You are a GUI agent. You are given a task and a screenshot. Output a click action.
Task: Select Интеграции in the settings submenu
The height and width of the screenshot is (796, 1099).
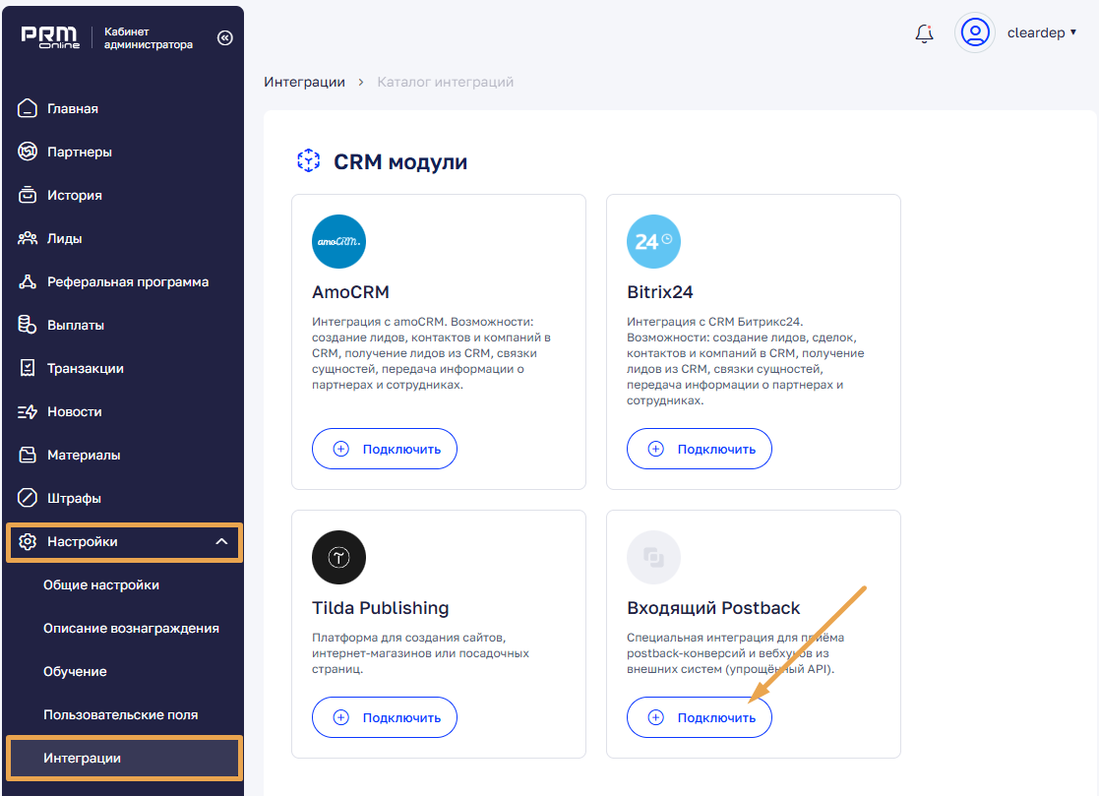tap(83, 759)
